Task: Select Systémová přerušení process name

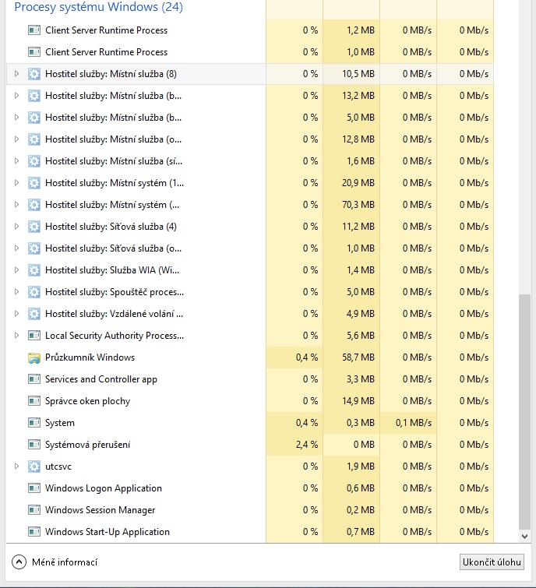Action: coord(88,445)
